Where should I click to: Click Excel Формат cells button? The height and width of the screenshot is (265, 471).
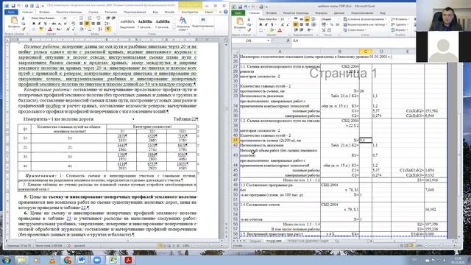[x=399, y=30]
